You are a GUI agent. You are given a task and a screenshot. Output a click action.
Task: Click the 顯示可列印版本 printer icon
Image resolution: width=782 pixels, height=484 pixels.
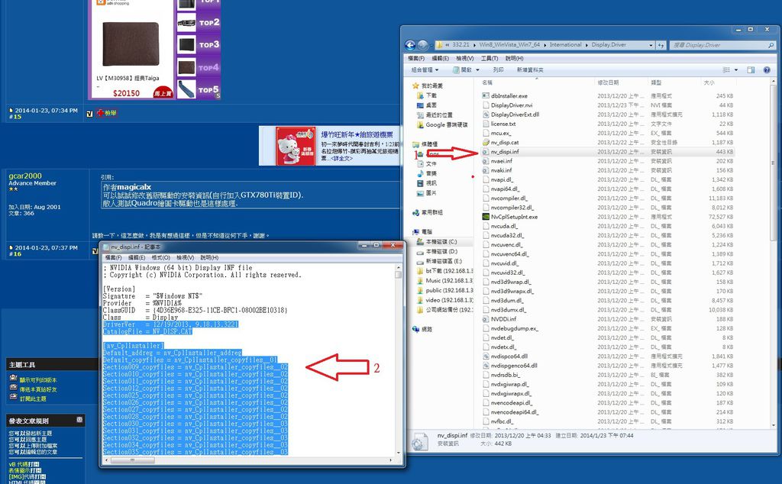tap(14, 379)
